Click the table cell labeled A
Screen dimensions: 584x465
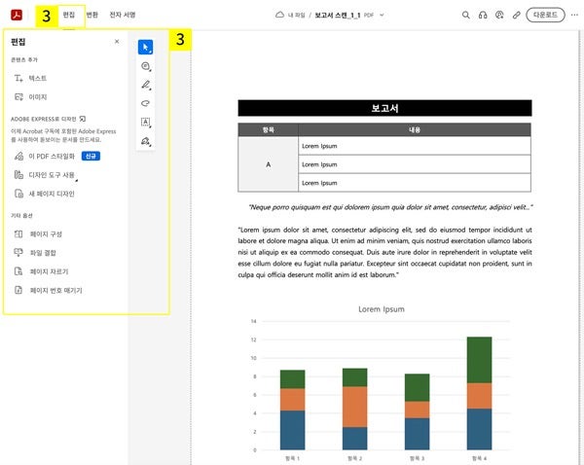pyautogui.click(x=269, y=164)
